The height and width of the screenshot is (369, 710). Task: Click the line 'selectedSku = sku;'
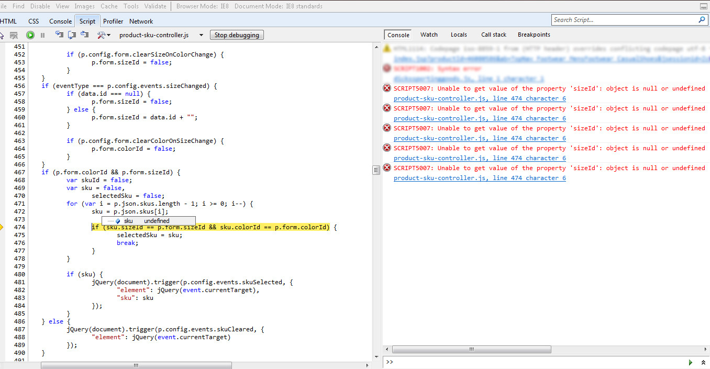coord(149,235)
